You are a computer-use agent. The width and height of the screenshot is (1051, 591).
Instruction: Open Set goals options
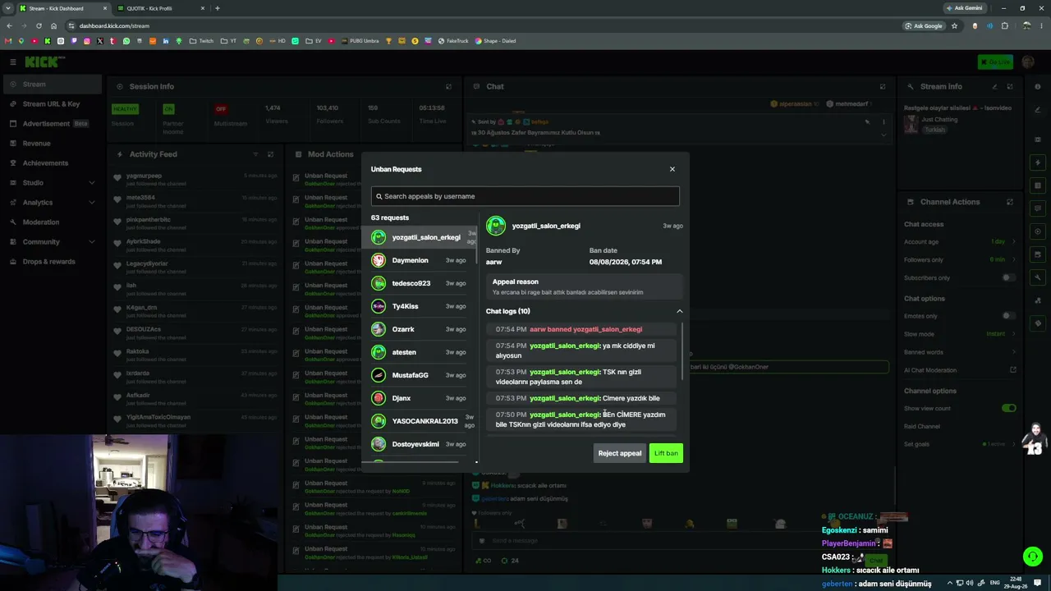[x=960, y=444]
